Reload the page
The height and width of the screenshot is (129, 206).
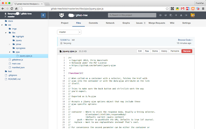click(12, 9)
